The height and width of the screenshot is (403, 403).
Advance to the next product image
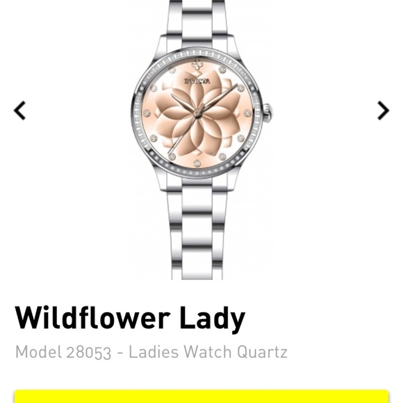pos(384,110)
